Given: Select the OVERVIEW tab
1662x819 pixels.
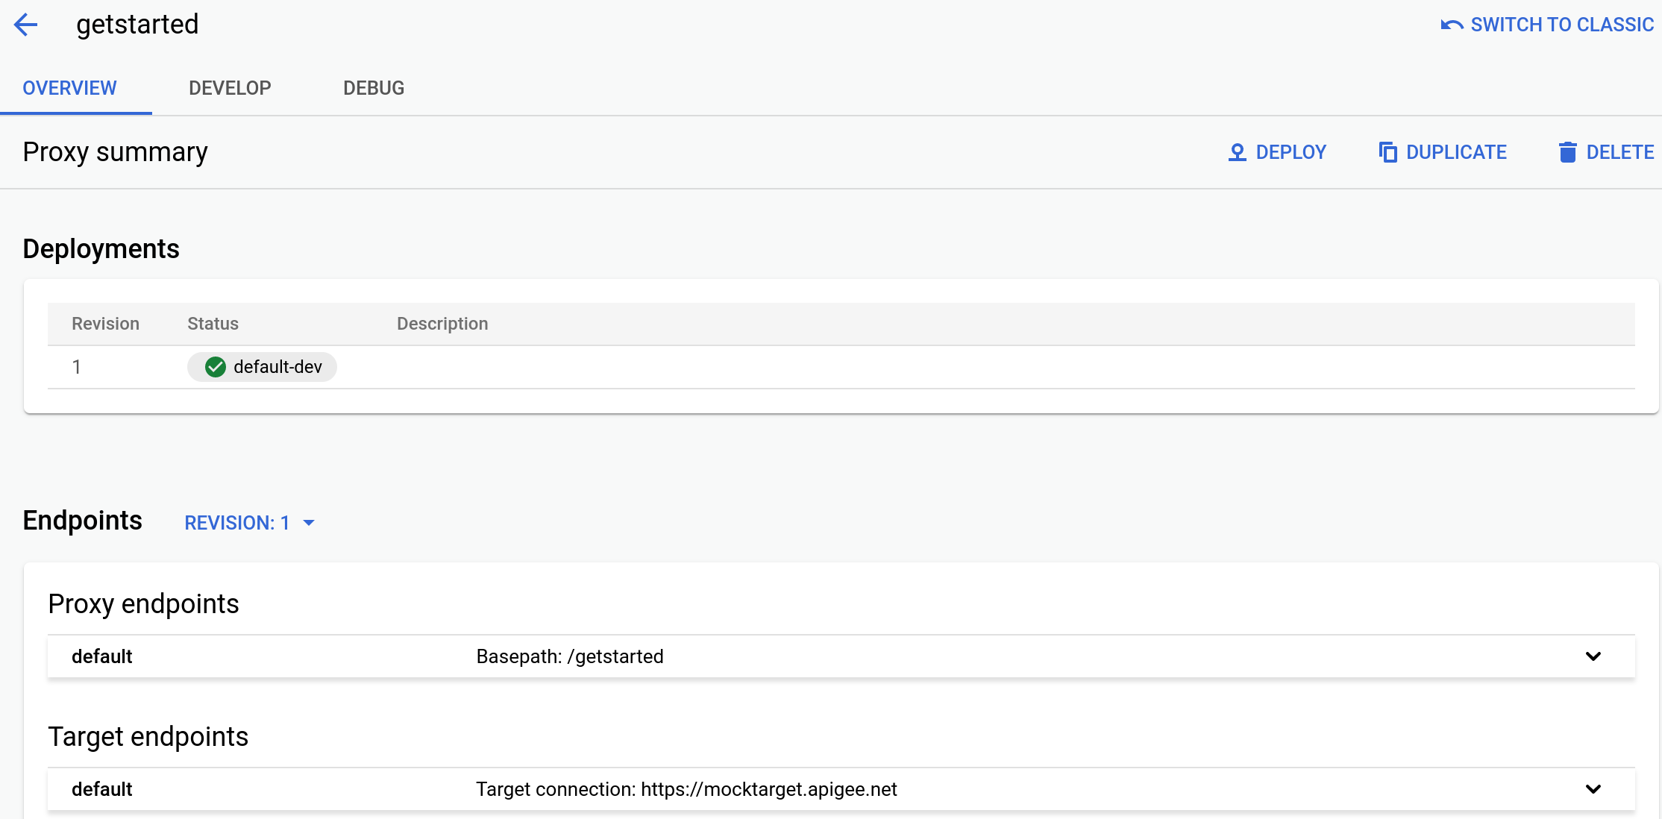Looking at the screenshot, I should coord(69,88).
